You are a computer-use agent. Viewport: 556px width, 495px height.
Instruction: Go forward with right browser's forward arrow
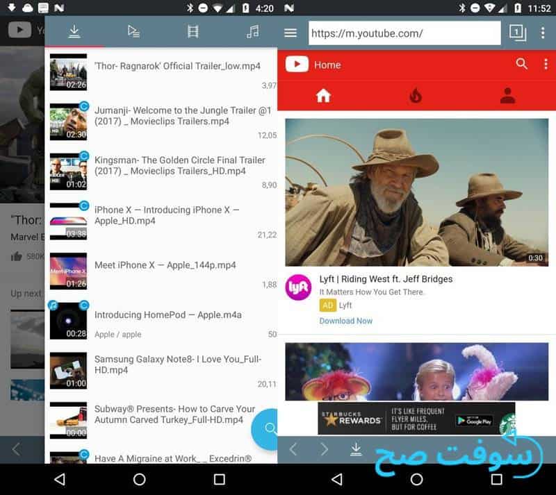pos(324,449)
